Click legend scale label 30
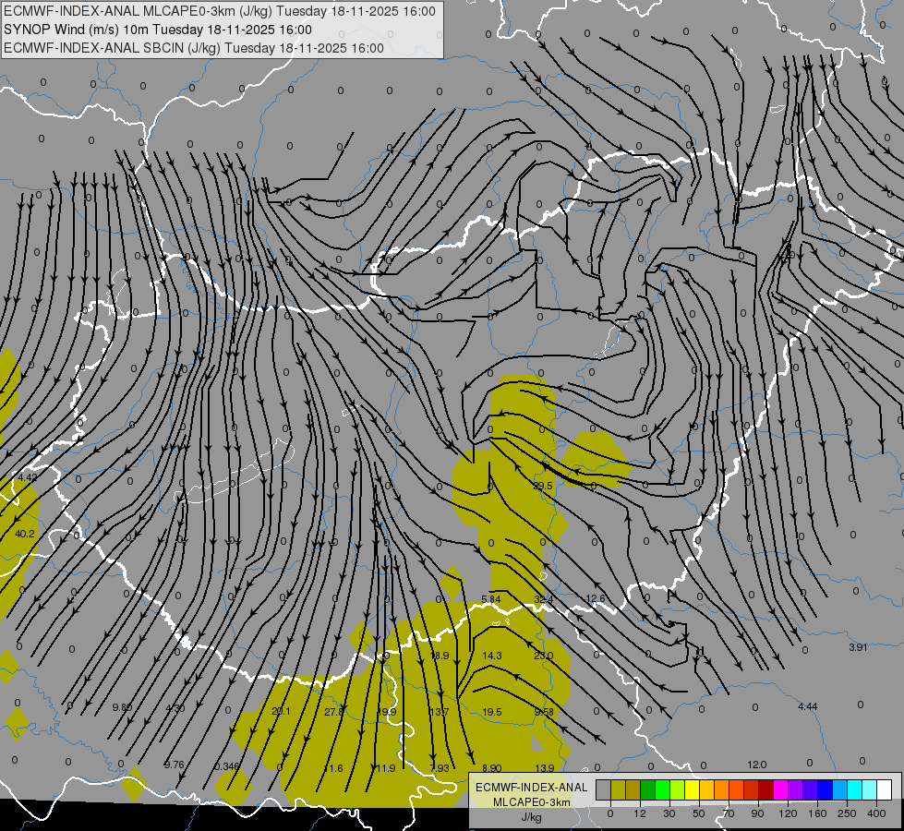The width and height of the screenshot is (904, 831). pos(669,814)
